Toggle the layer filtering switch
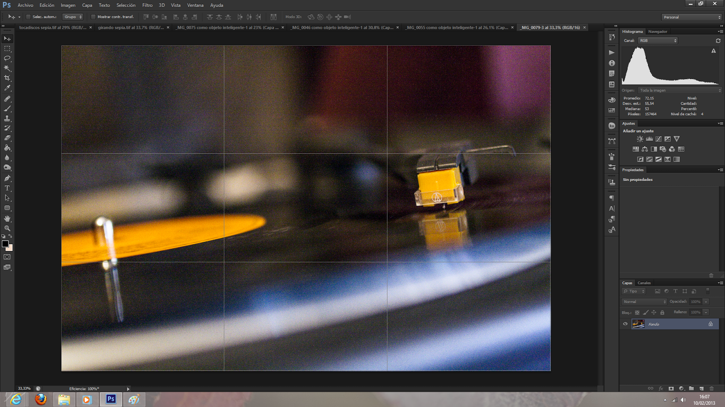Screen dimensions: 725x407 pos(708,291)
